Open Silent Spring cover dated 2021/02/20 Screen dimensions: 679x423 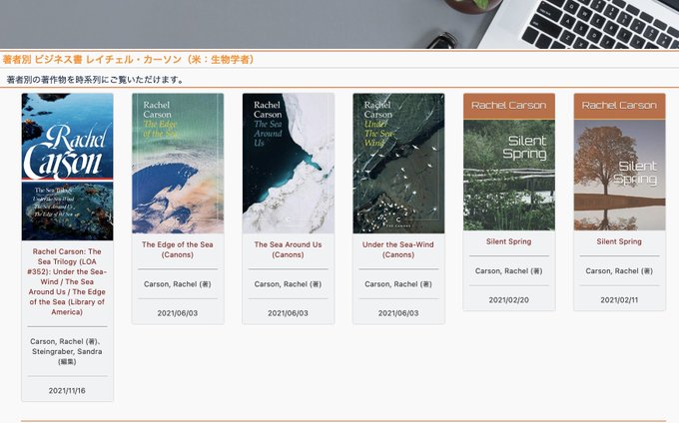[509, 162]
